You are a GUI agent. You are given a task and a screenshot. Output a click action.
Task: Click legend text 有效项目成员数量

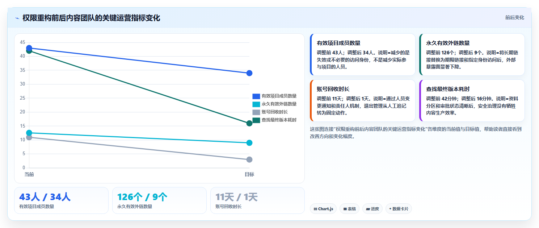[x=279, y=96]
